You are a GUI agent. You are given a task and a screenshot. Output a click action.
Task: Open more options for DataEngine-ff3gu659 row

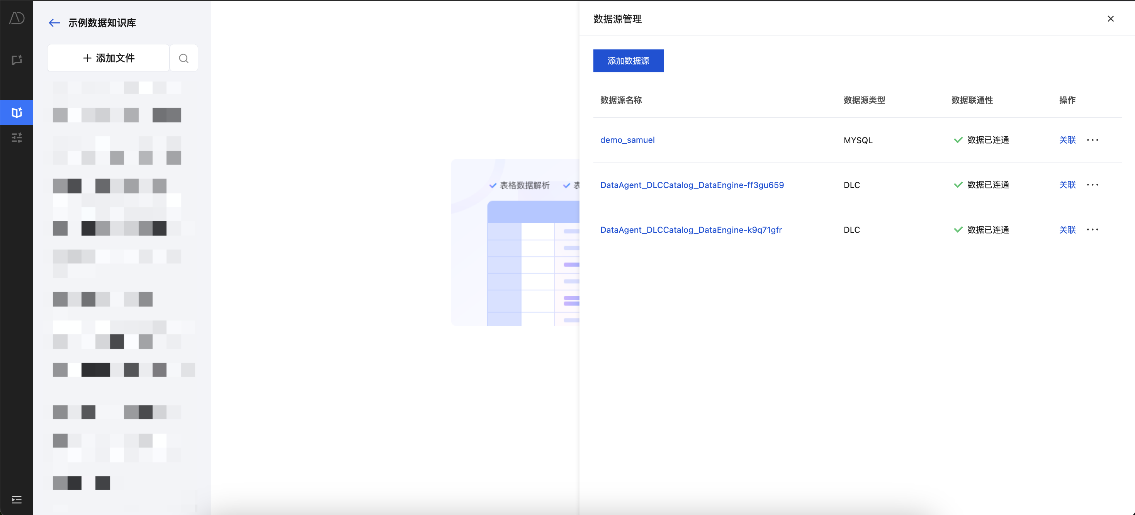[x=1092, y=185]
